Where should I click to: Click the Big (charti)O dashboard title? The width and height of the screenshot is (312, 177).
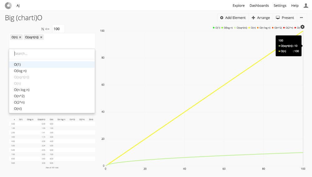coord(23,18)
